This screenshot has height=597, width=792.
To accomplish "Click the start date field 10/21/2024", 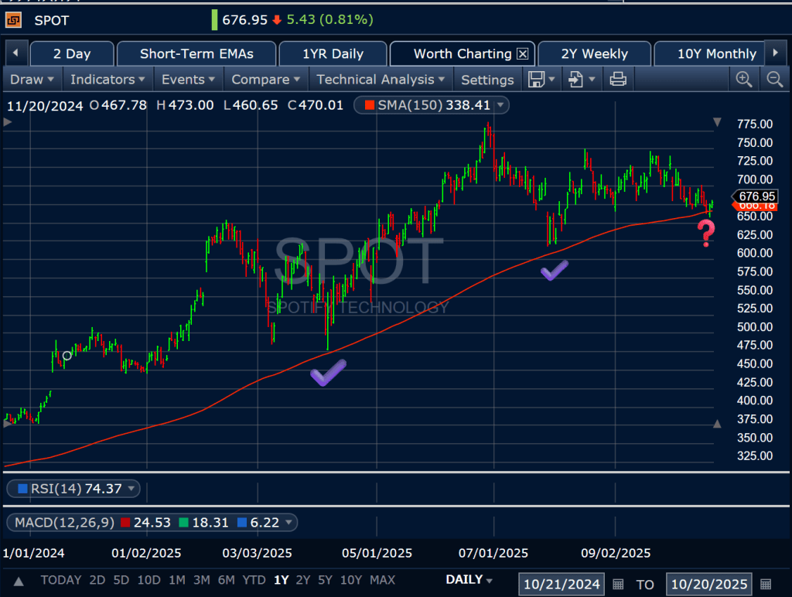I will [561, 584].
